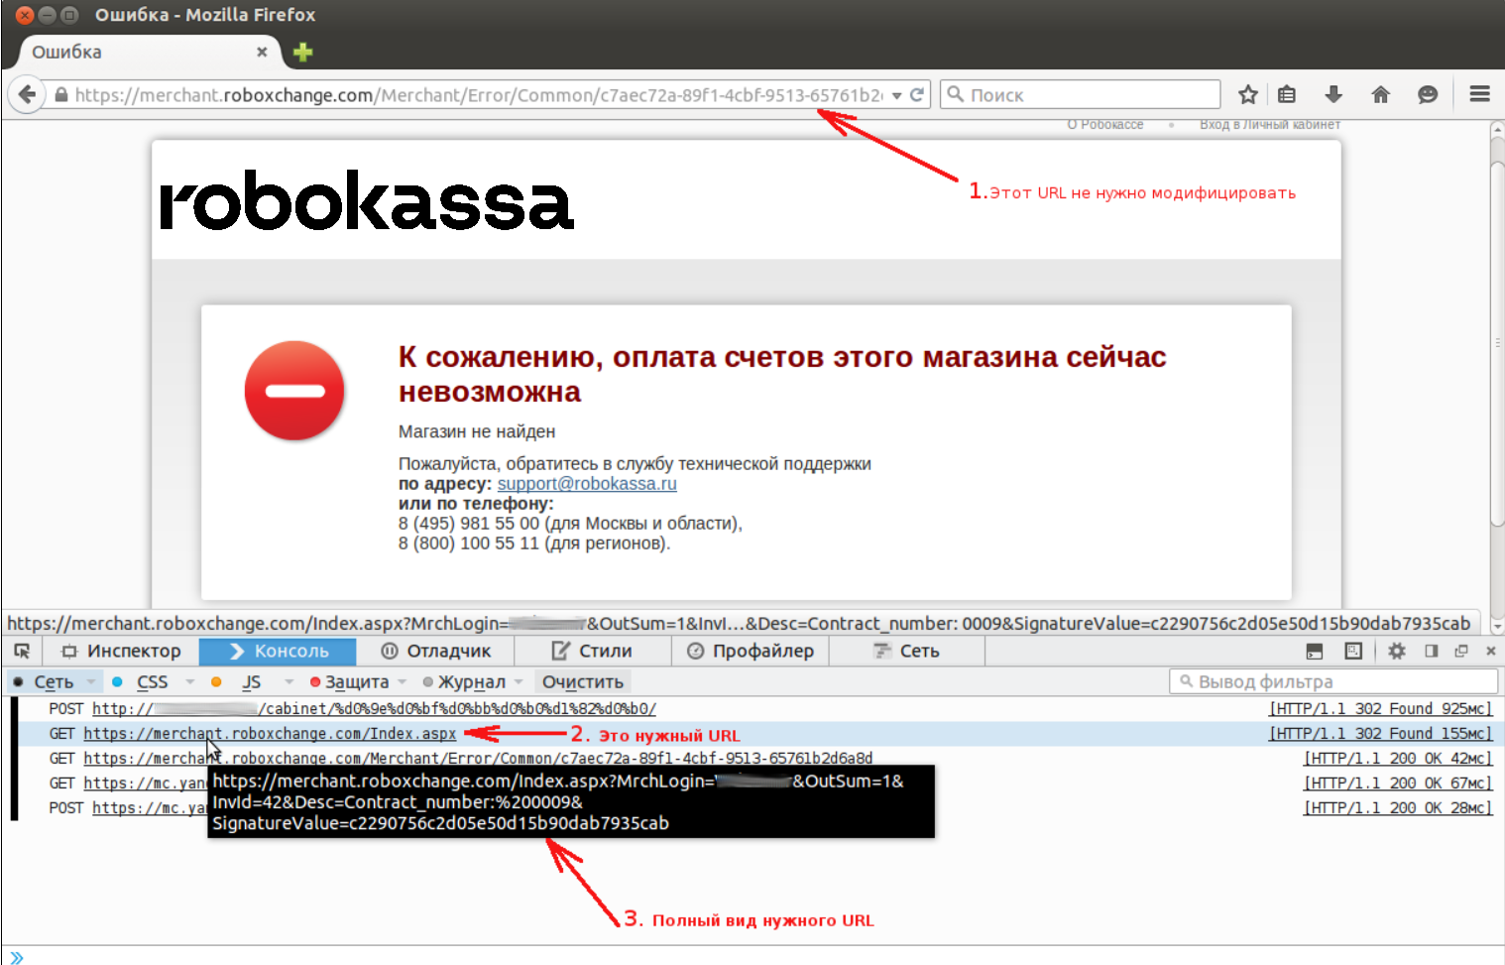Go to home page icon

(x=1380, y=94)
